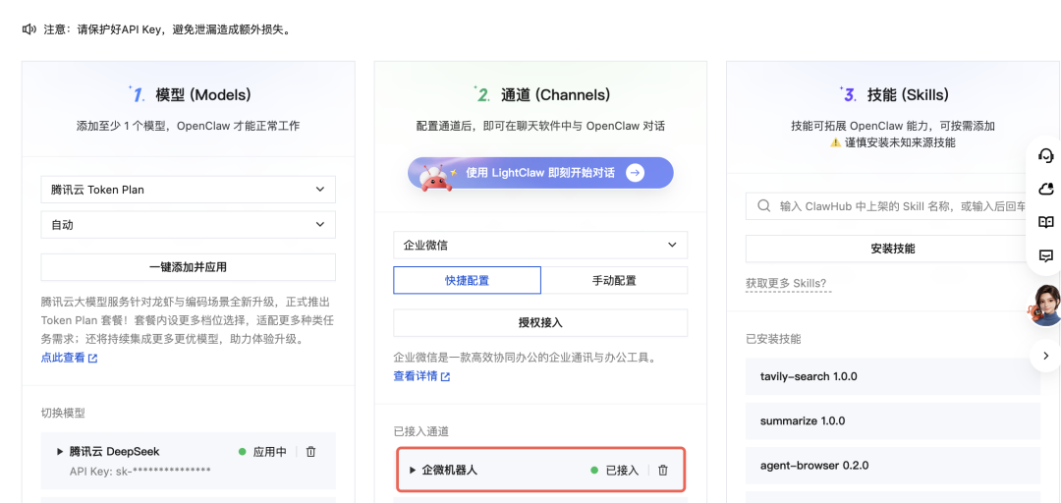Expand the 企微机器人 channel row
The image size is (1061, 503).
point(413,470)
